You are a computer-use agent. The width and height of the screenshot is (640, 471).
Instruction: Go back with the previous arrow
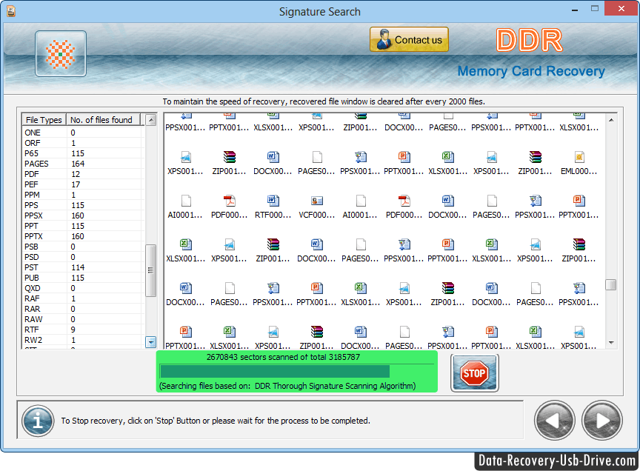[x=554, y=421]
